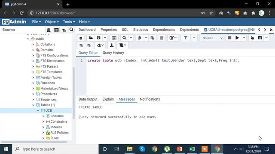Click the Browser tree vertical scrollbar
Image resolution: width=275 pixels, height=154 pixels.
coord(73,93)
